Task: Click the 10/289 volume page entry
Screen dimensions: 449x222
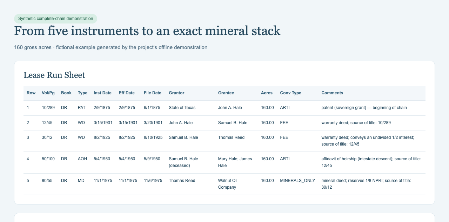Action: coord(48,108)
